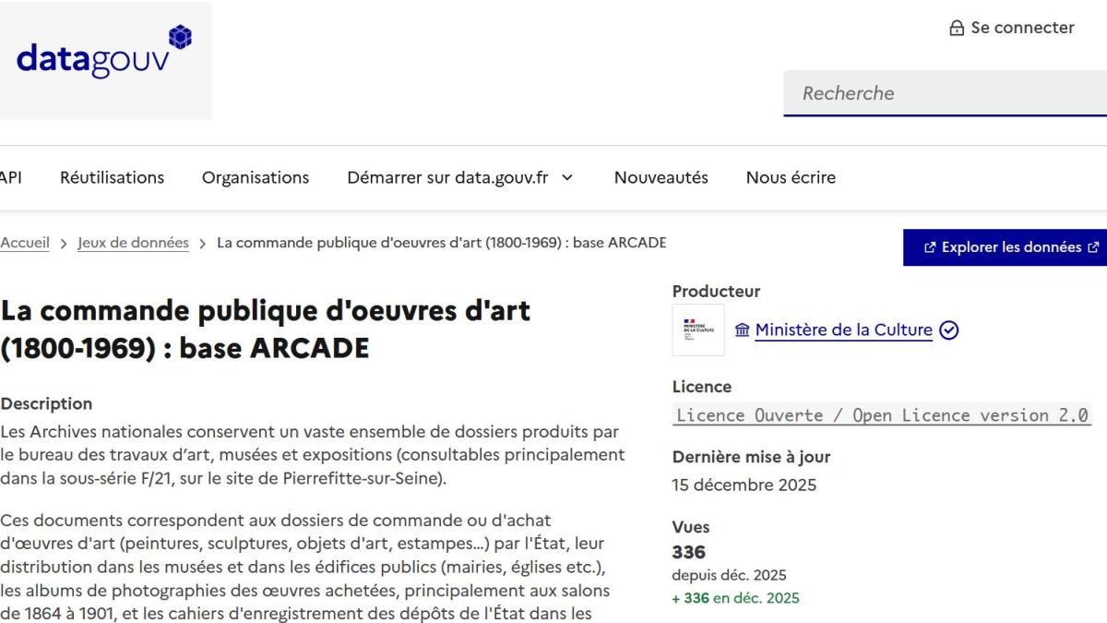Go to the Nouveautés page
Viewport: 1107px width, 623px height.
pos(661,178)
